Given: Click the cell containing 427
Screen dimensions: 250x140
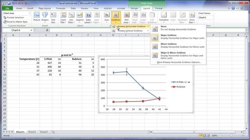Looking at the screenshot, I should [46, 63].
